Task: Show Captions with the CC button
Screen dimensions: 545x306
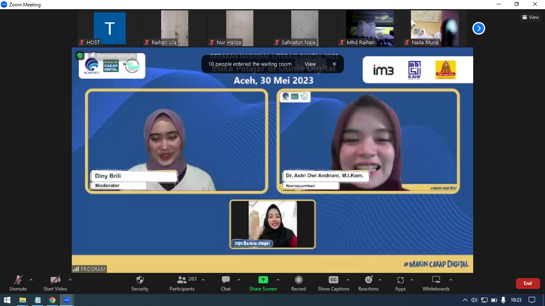Action: pos(334,283)
